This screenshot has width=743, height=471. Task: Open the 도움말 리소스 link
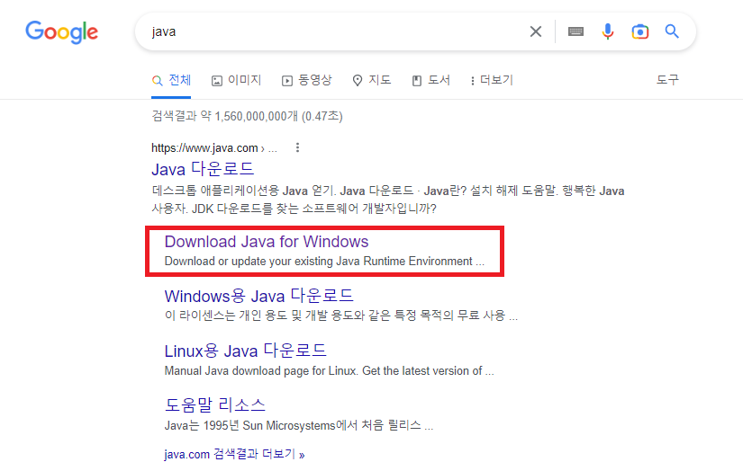coord(214,404)
